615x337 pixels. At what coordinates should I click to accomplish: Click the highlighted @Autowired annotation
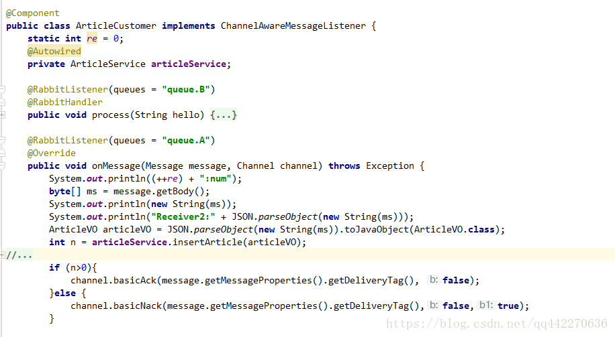54,52
